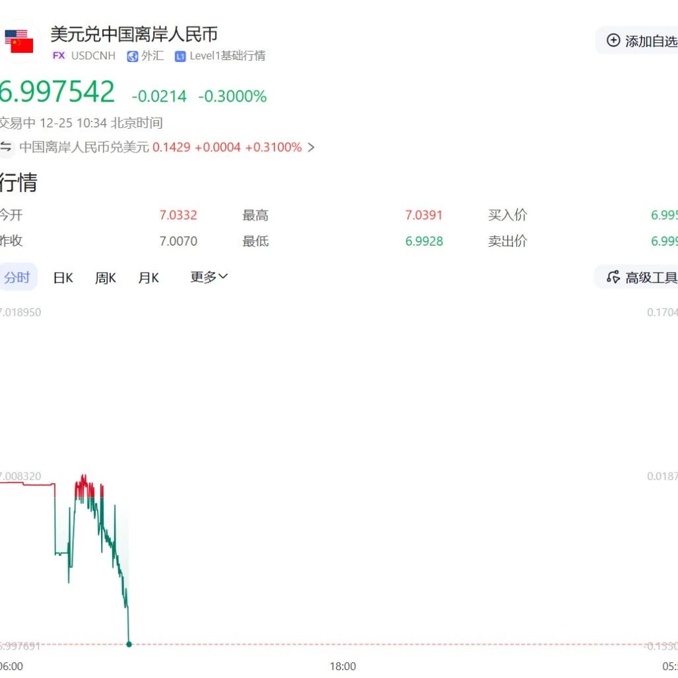Click the L1 Level1基础行情 badge icon
The image size is (678, 678).
pyautogui.click(x=180, y=56)
